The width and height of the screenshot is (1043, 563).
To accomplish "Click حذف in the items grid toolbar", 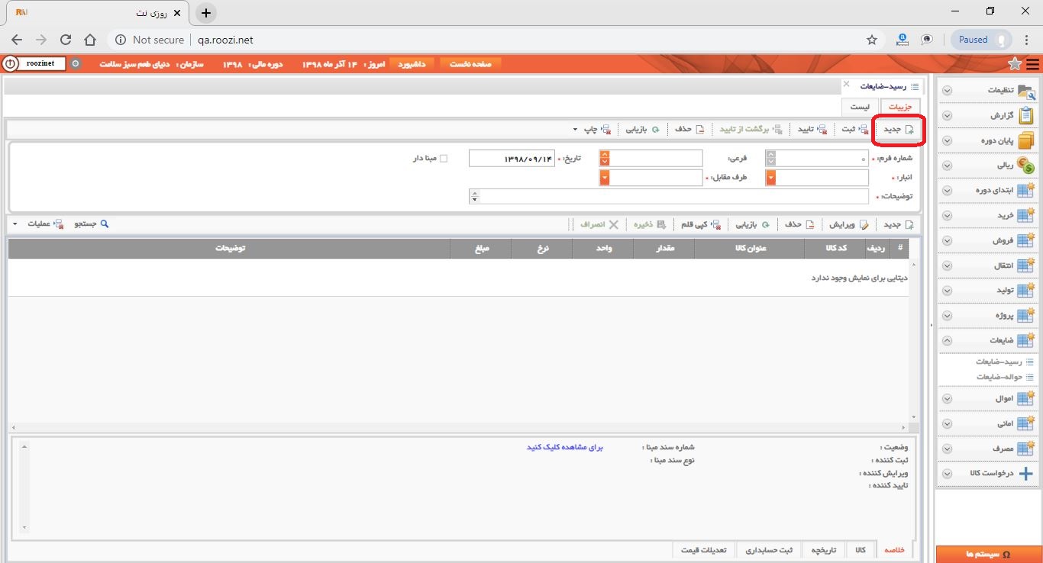I will click(x=800, y=225).
